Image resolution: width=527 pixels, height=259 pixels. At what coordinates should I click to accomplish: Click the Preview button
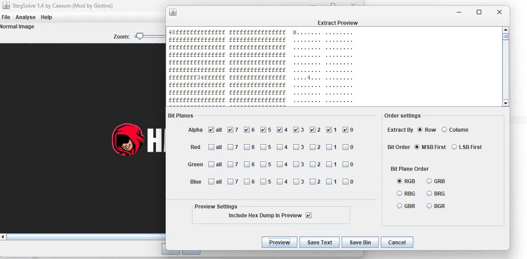[279, 242]
